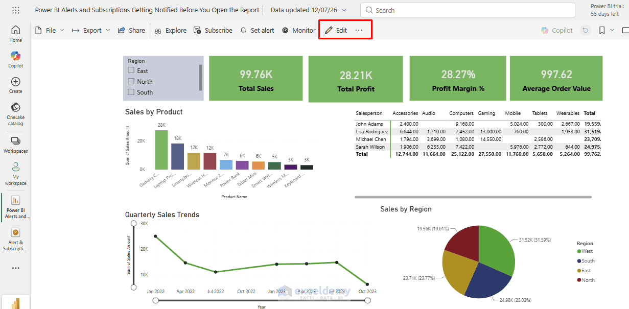The height and width of the screenshot is (309, 629).
Task: Click the view icon at far right of toolbar
Action: pos(625,31)
